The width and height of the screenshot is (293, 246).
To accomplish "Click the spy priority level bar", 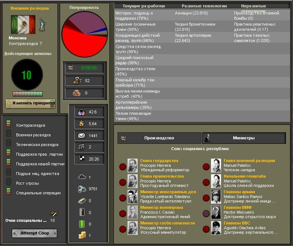I will [x=28, y=94].
